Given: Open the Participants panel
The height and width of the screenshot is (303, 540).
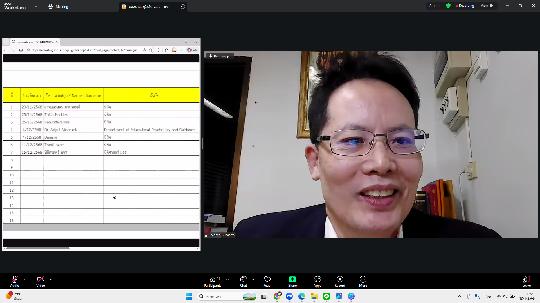Looking at the screenshot, I should pyautogui.click(x=213, y=281).
